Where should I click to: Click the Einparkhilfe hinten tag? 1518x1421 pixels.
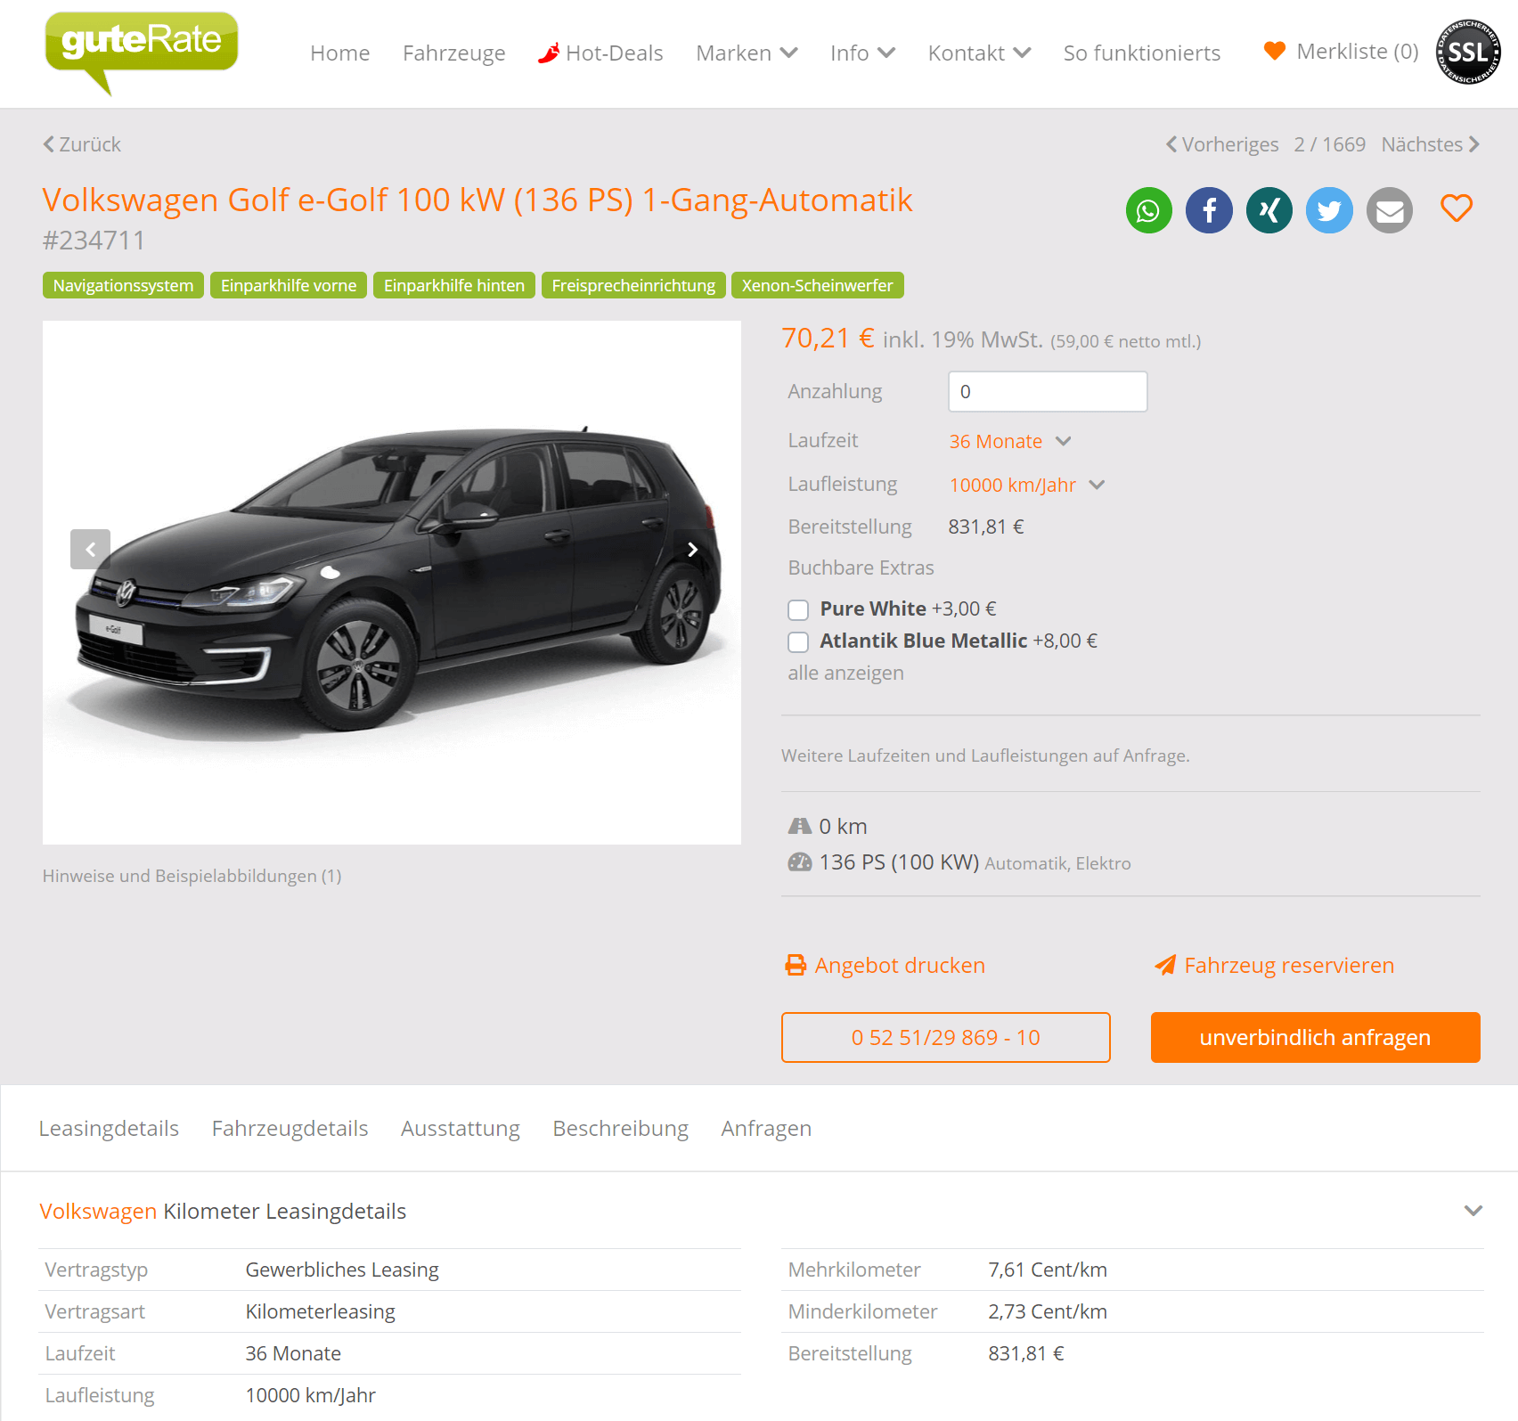pyautogui.click(x=454, y=285)
